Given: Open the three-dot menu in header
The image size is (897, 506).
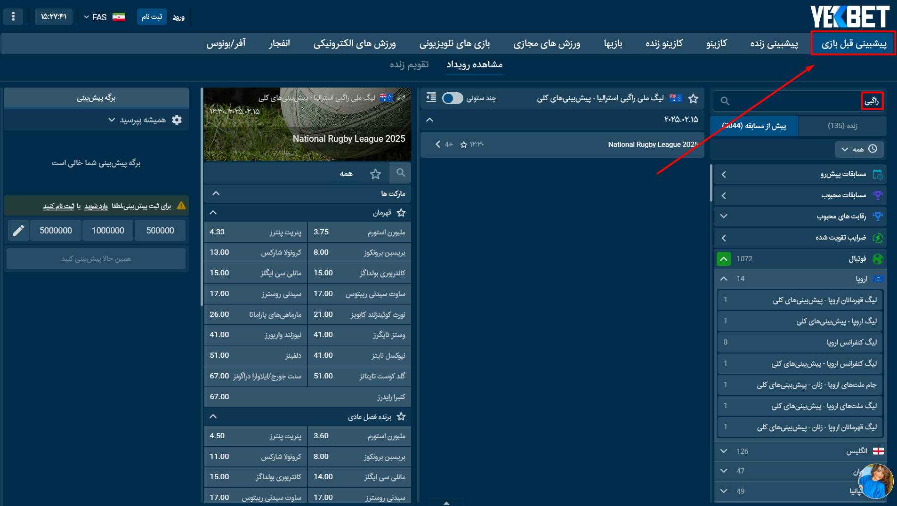Looking at the screenshot, I should pyautogui.click(x=13, y=16).
